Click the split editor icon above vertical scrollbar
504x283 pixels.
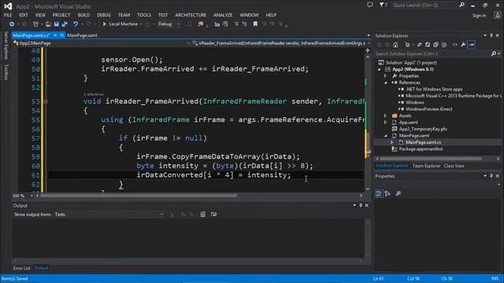(x=368, y=50)
